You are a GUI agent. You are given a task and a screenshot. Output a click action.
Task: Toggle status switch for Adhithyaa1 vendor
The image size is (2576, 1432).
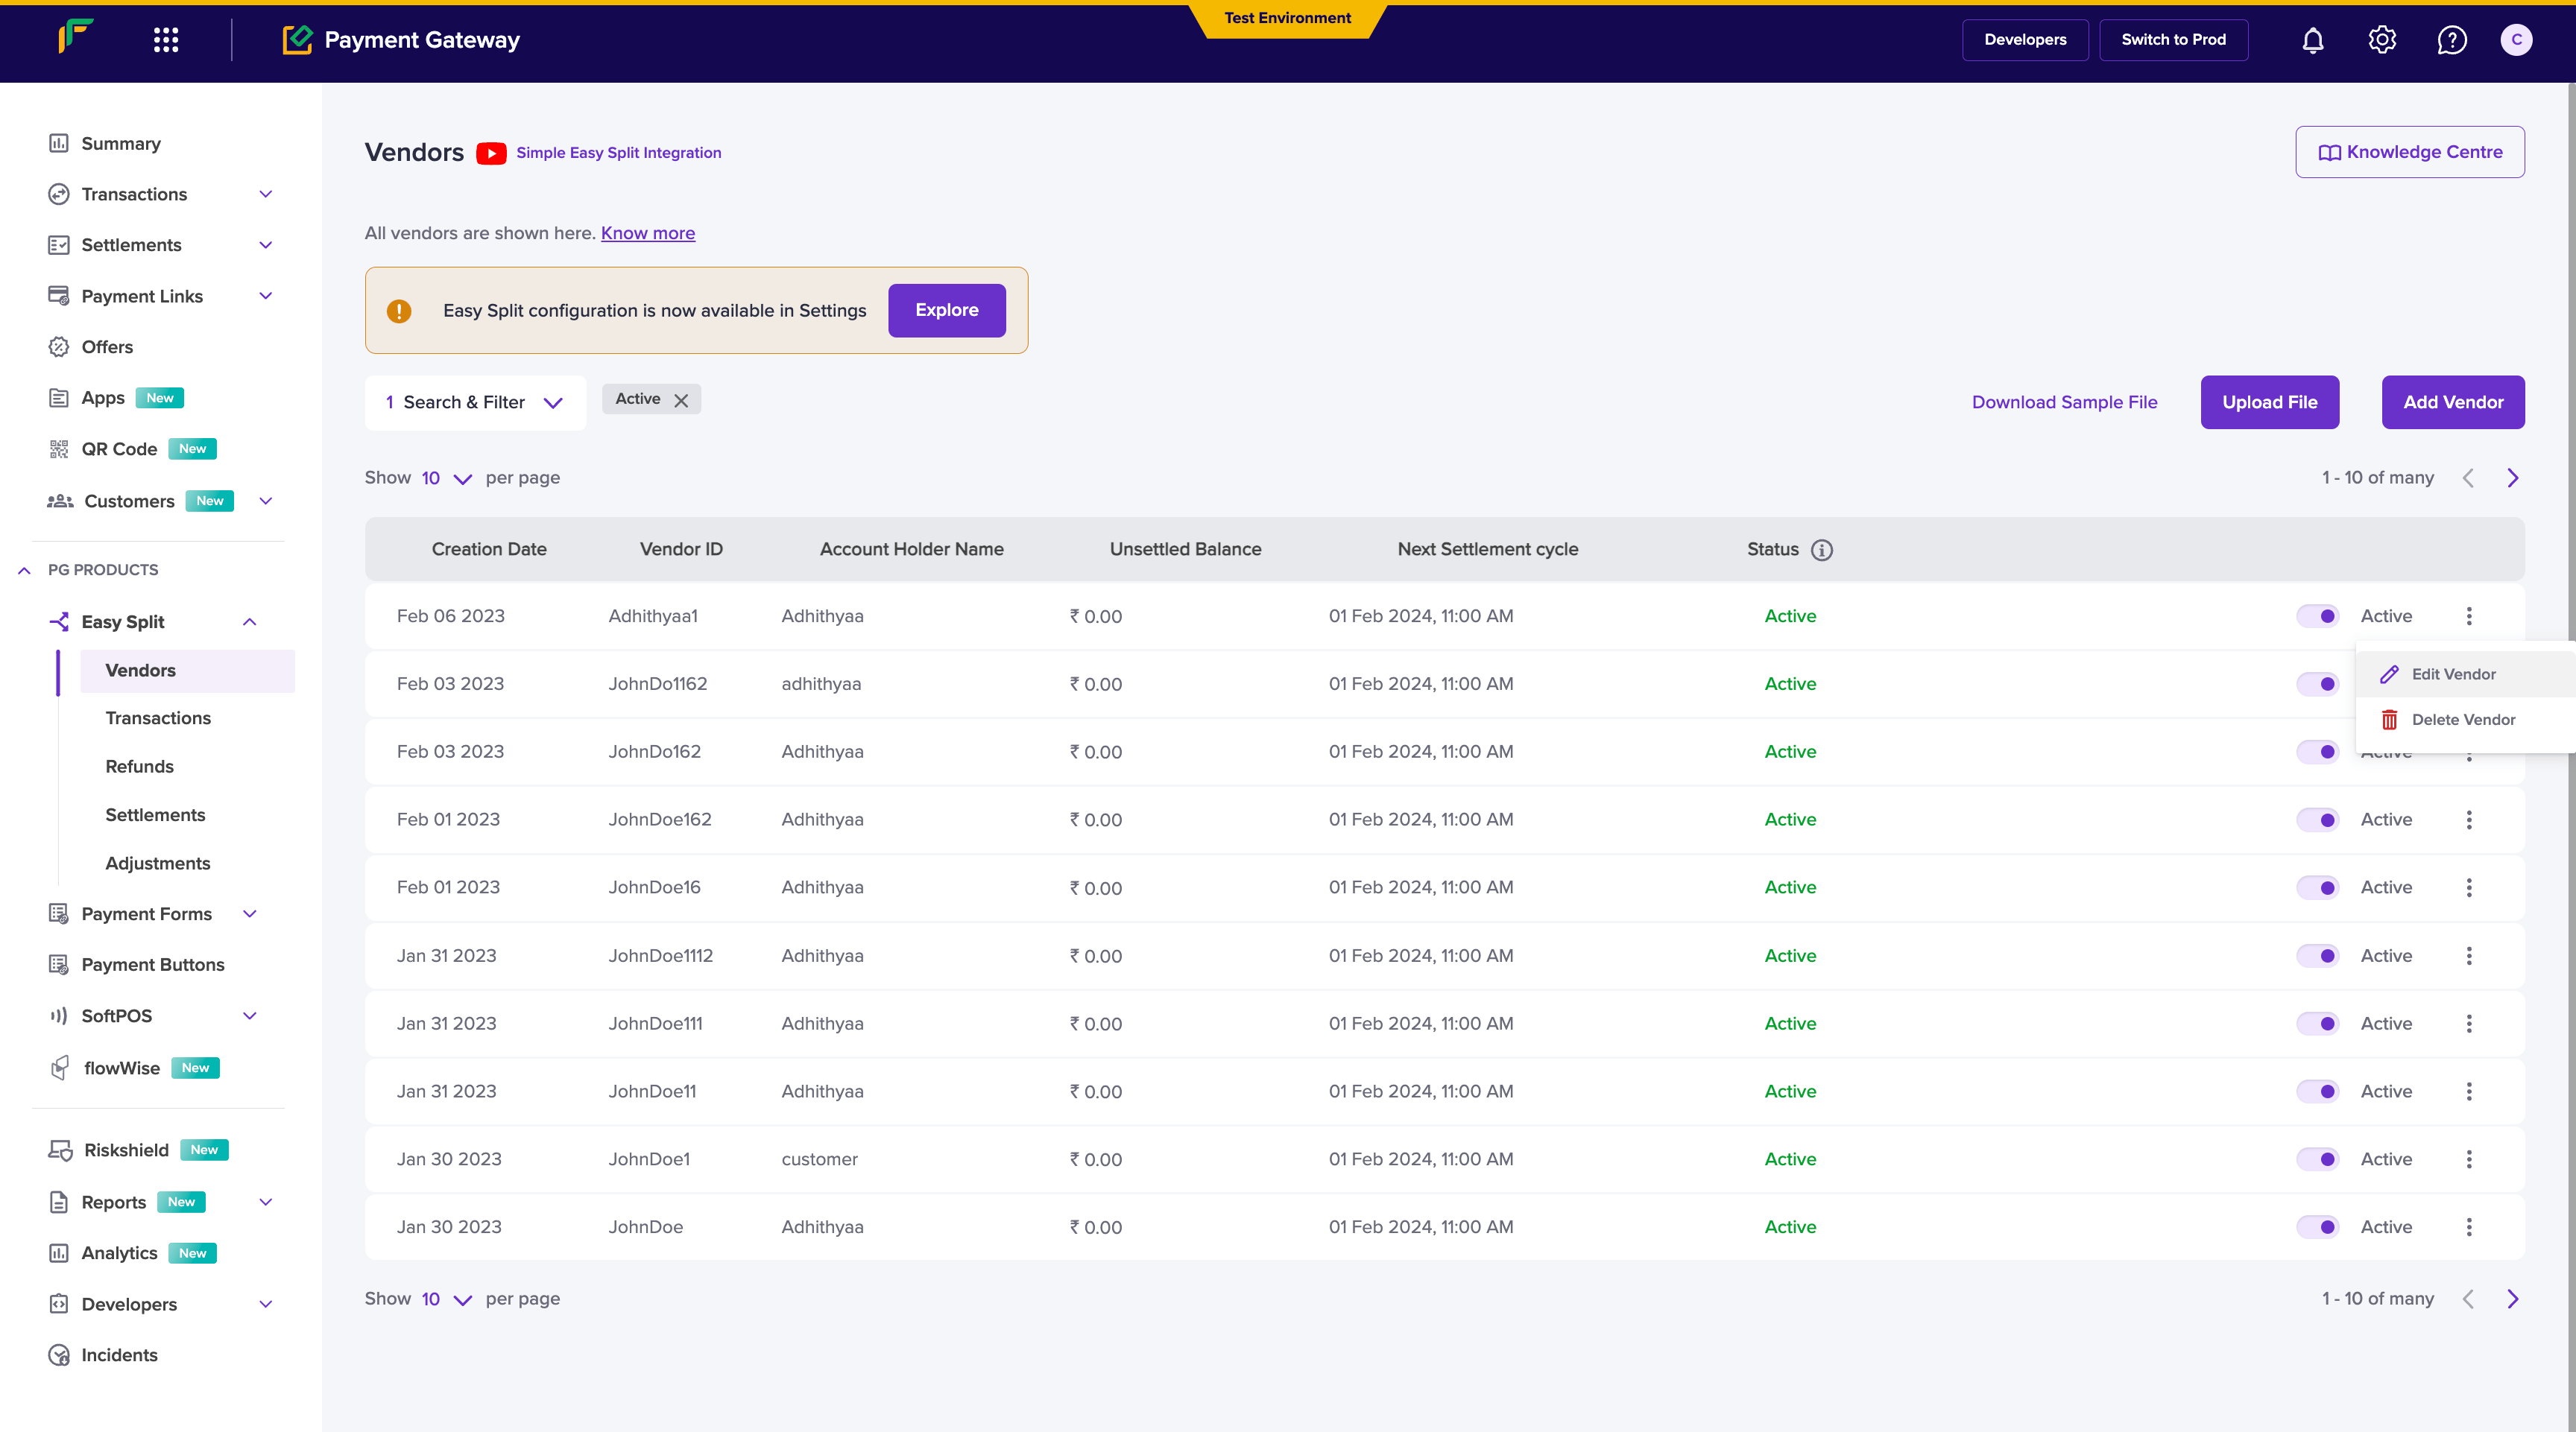2317,617
